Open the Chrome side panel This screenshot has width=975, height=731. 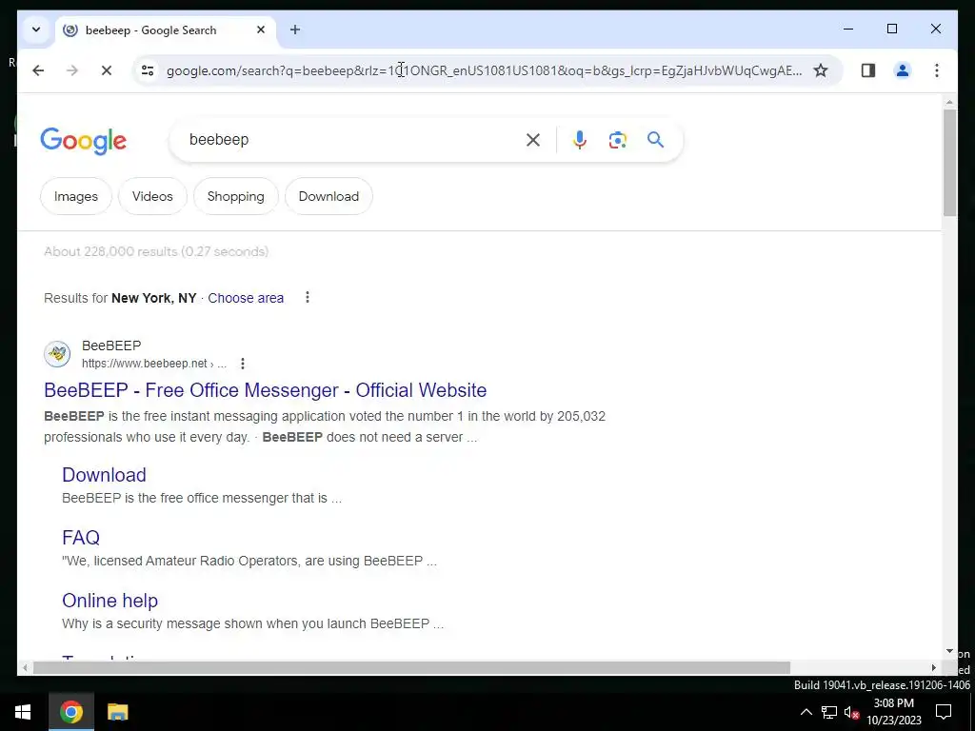pos(868,70)
